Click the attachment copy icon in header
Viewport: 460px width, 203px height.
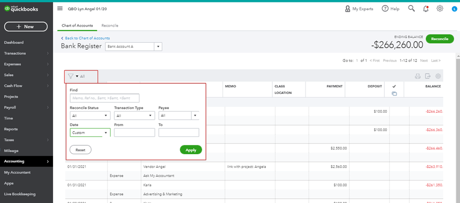pyautogui.click(x=394, y=94)
